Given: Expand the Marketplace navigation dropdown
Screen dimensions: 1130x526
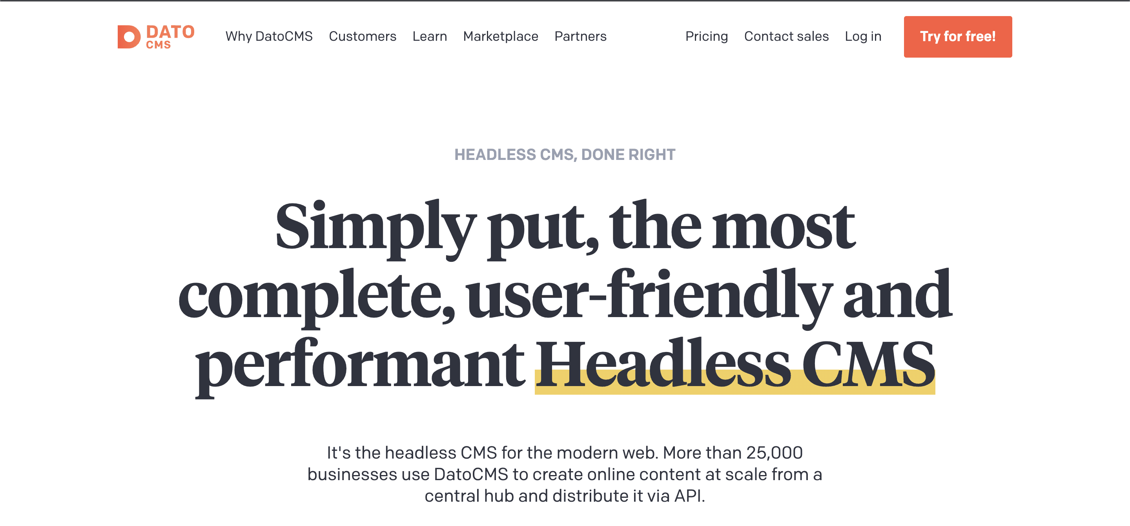Looking at the screenshot, I should click(501, 36).
